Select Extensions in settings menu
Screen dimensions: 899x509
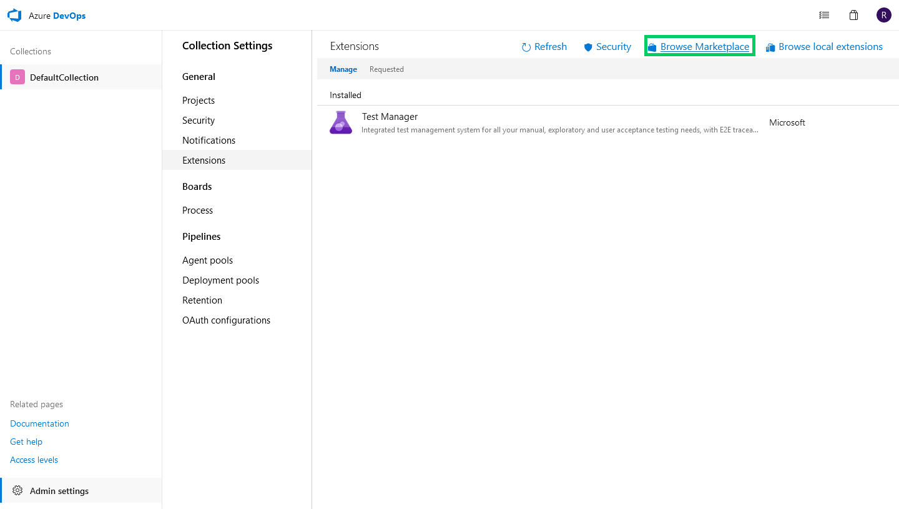click(237, 161)
